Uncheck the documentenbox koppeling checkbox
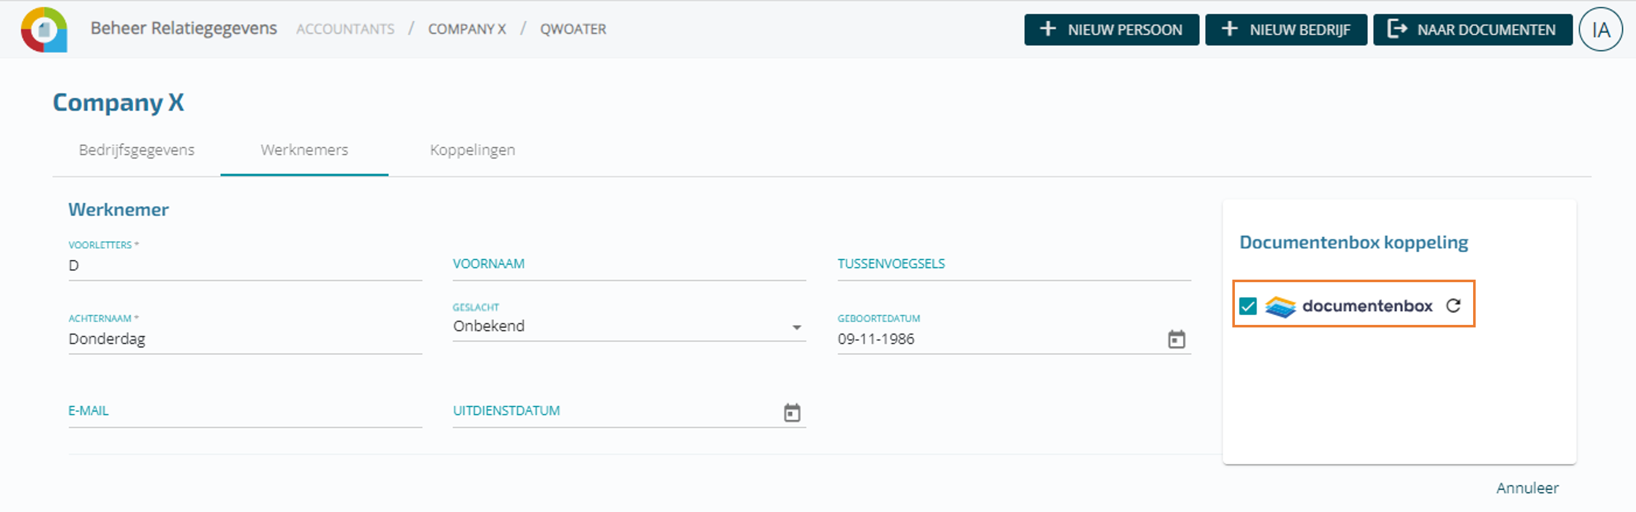 (1247, 307)
